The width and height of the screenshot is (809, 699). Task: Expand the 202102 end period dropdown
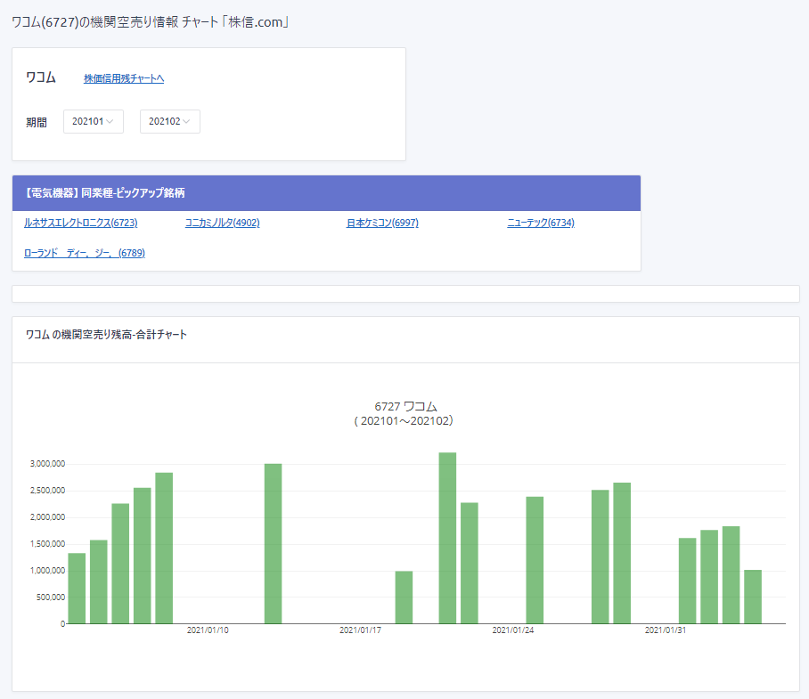[169, 122]
